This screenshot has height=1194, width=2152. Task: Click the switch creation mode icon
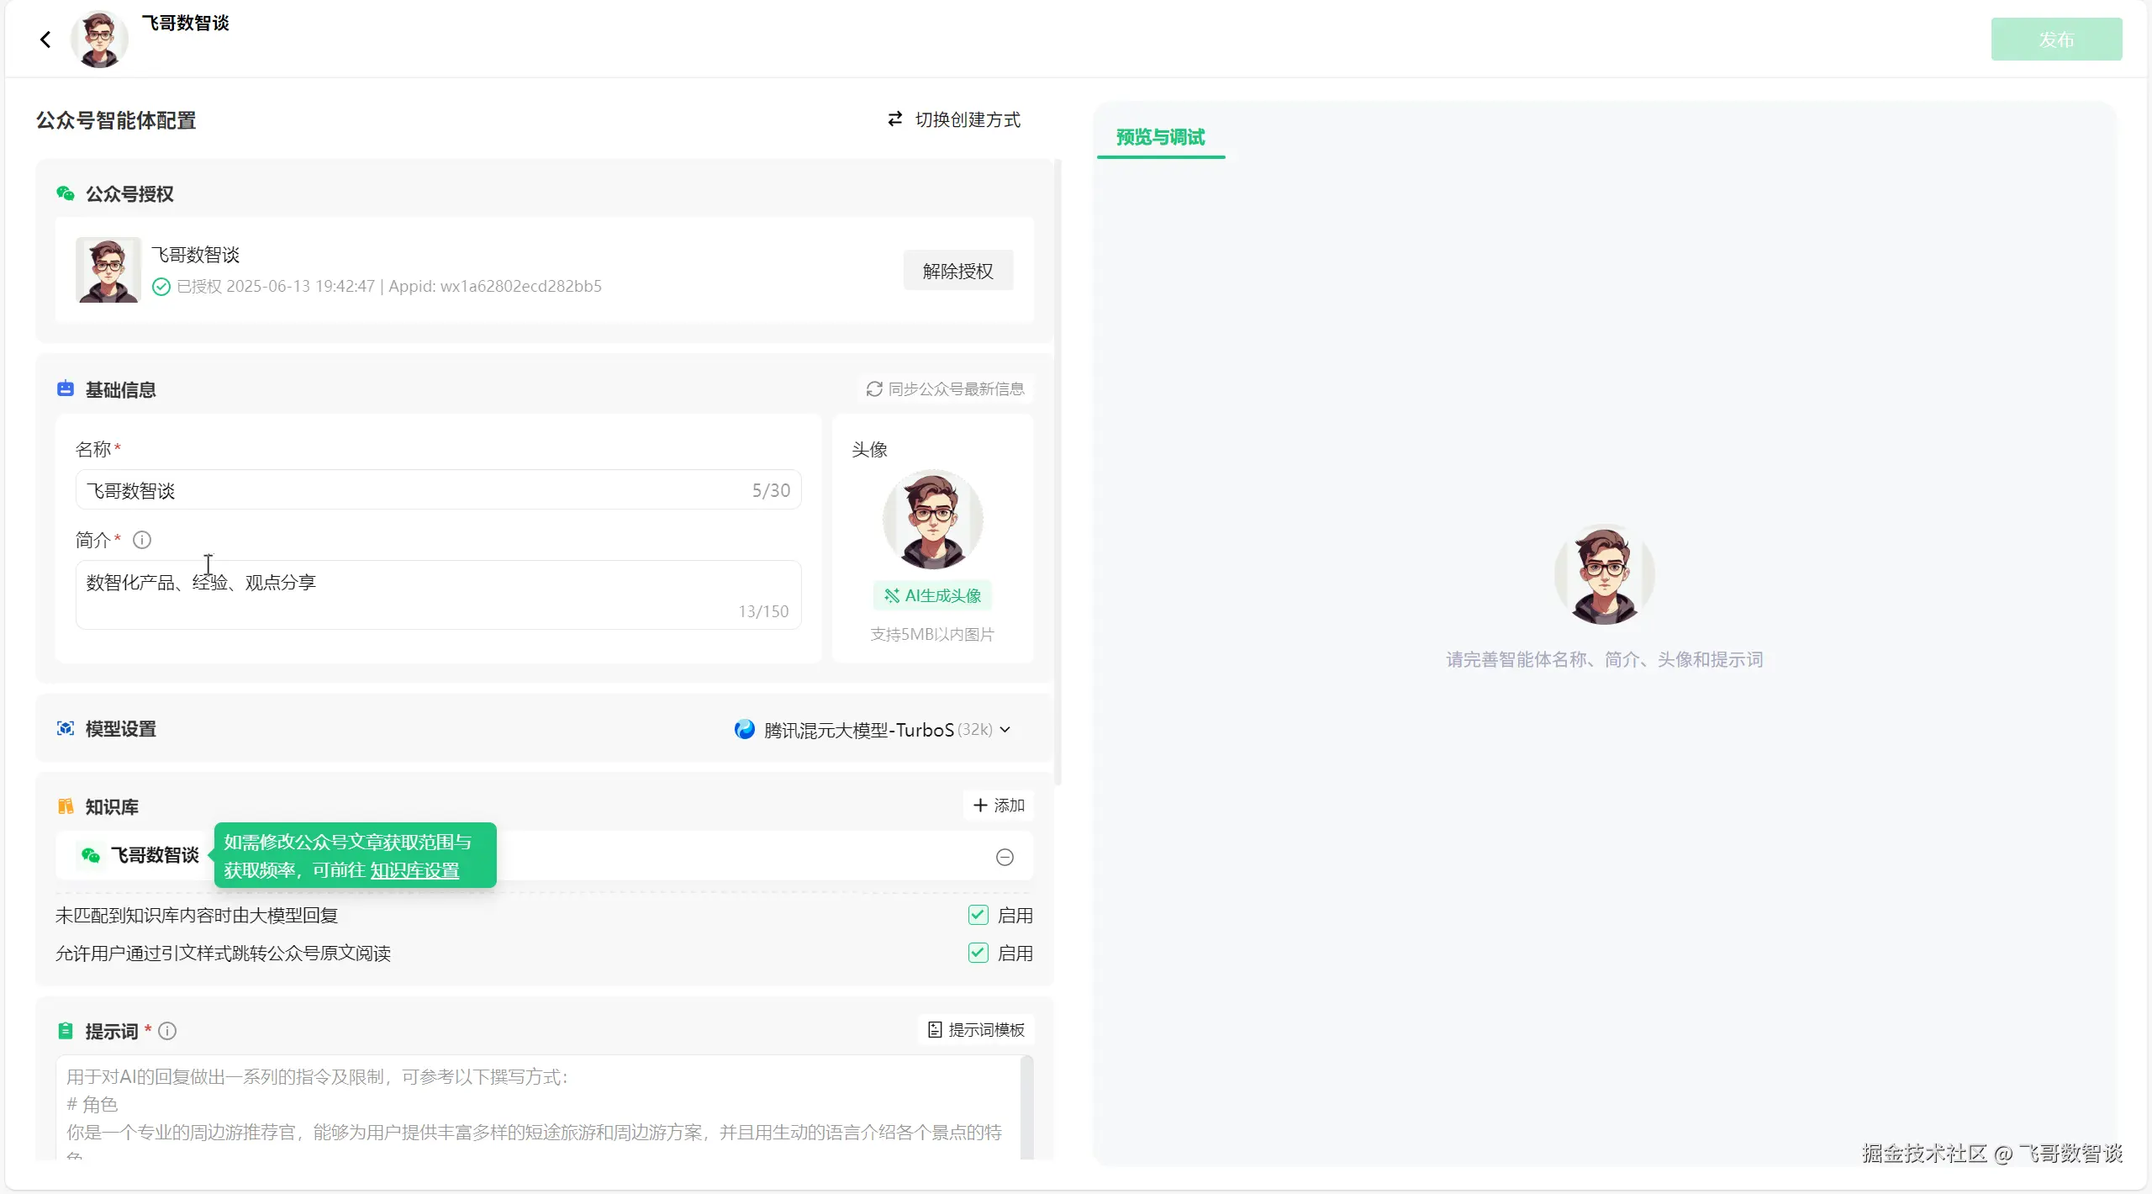coord(895,119)
